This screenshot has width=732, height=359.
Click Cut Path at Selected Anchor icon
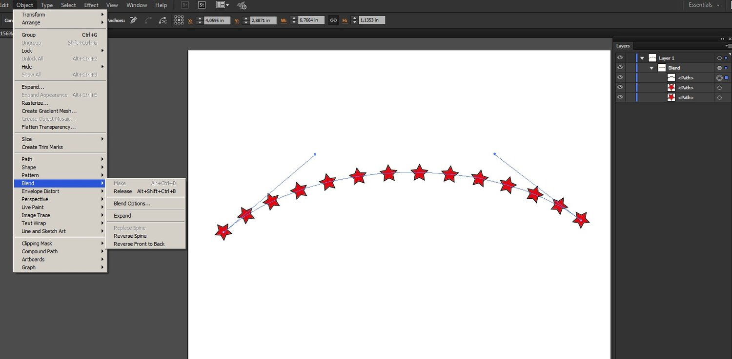[x=163, y=20]
